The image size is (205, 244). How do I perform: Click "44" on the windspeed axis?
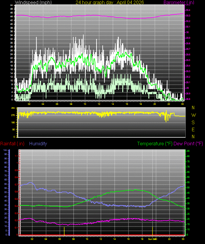[x=11, y=16]
